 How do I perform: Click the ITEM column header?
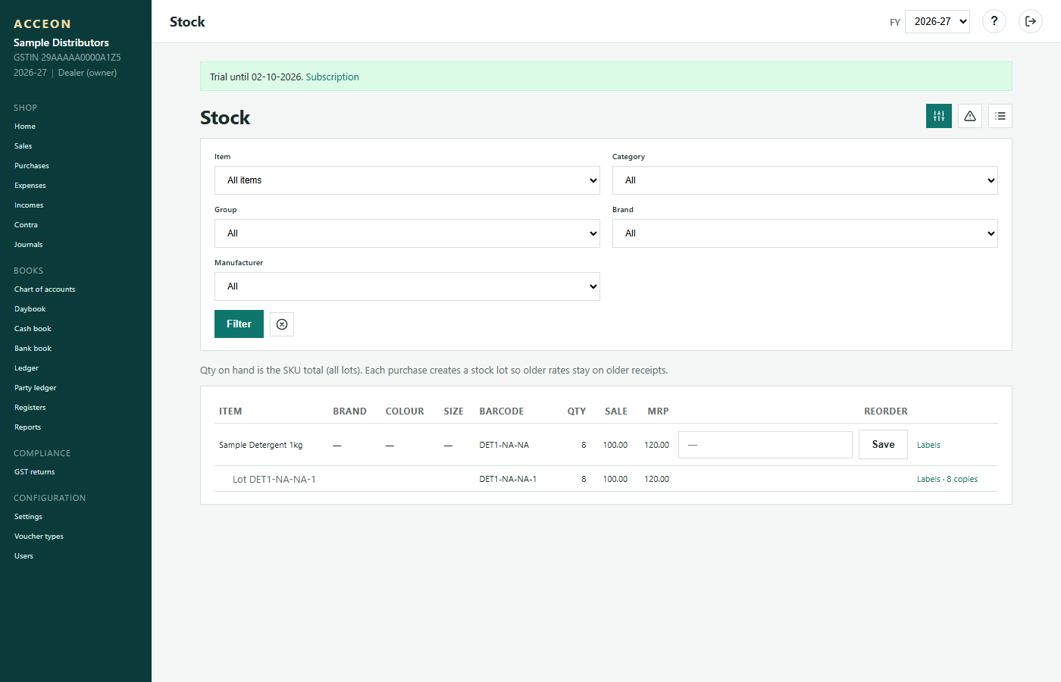230,411
